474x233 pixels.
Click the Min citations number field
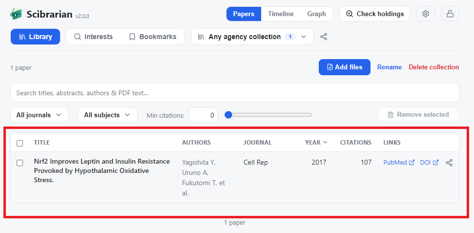click(x=204, y=115)
